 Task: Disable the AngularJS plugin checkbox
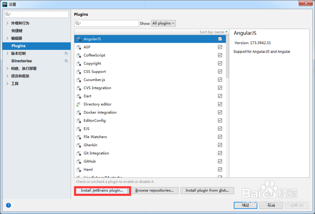(220, 39)
